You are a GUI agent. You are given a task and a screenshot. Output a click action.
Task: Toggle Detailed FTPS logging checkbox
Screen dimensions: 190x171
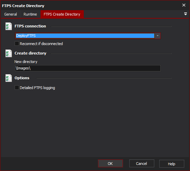coord(17,88)
